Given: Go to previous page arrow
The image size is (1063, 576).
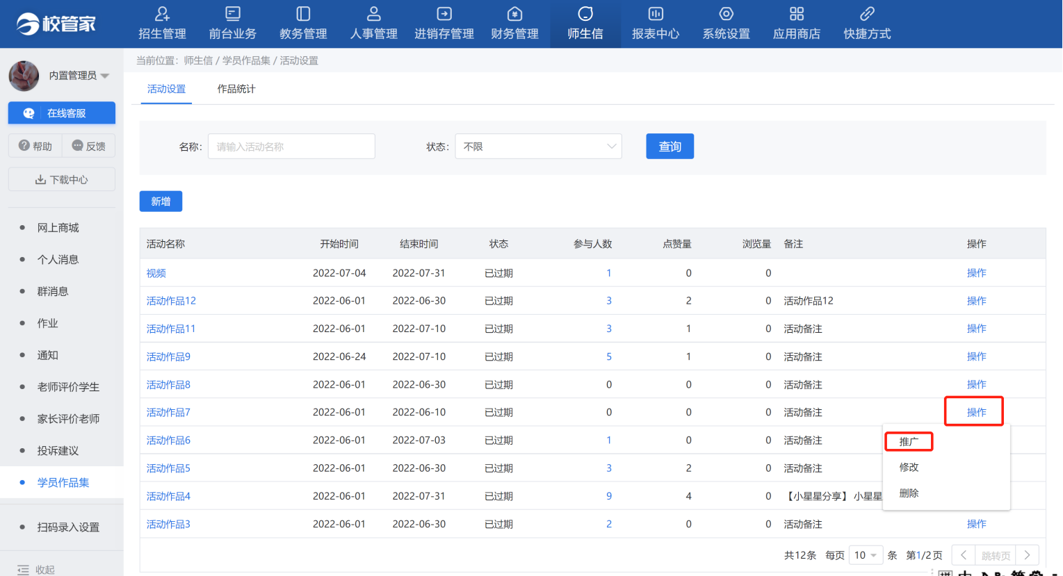Looking at the screenshot, I should coord(963,555).
